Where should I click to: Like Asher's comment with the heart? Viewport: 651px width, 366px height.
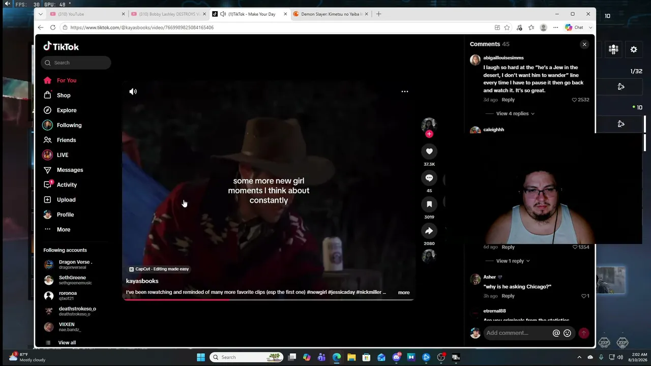tap(584, 296)
